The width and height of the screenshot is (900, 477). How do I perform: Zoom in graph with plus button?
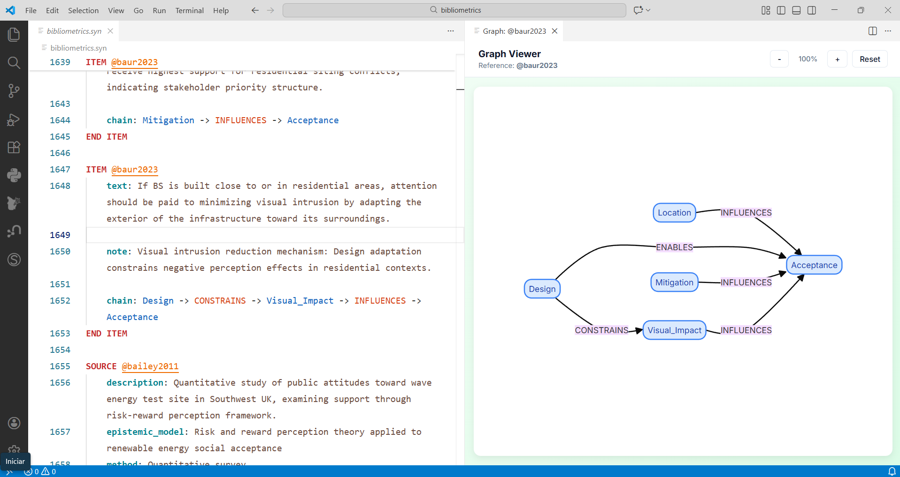coord(837,59)
